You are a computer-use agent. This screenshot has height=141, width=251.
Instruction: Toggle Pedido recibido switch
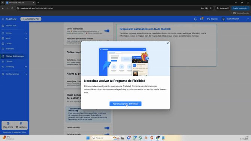(107, 128)
